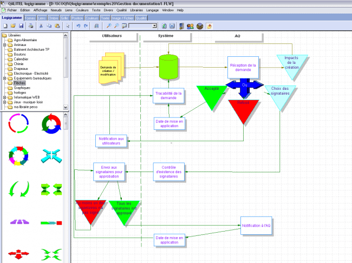
Task: Expand the Informatique WEB folder
Action: [4, 97]
